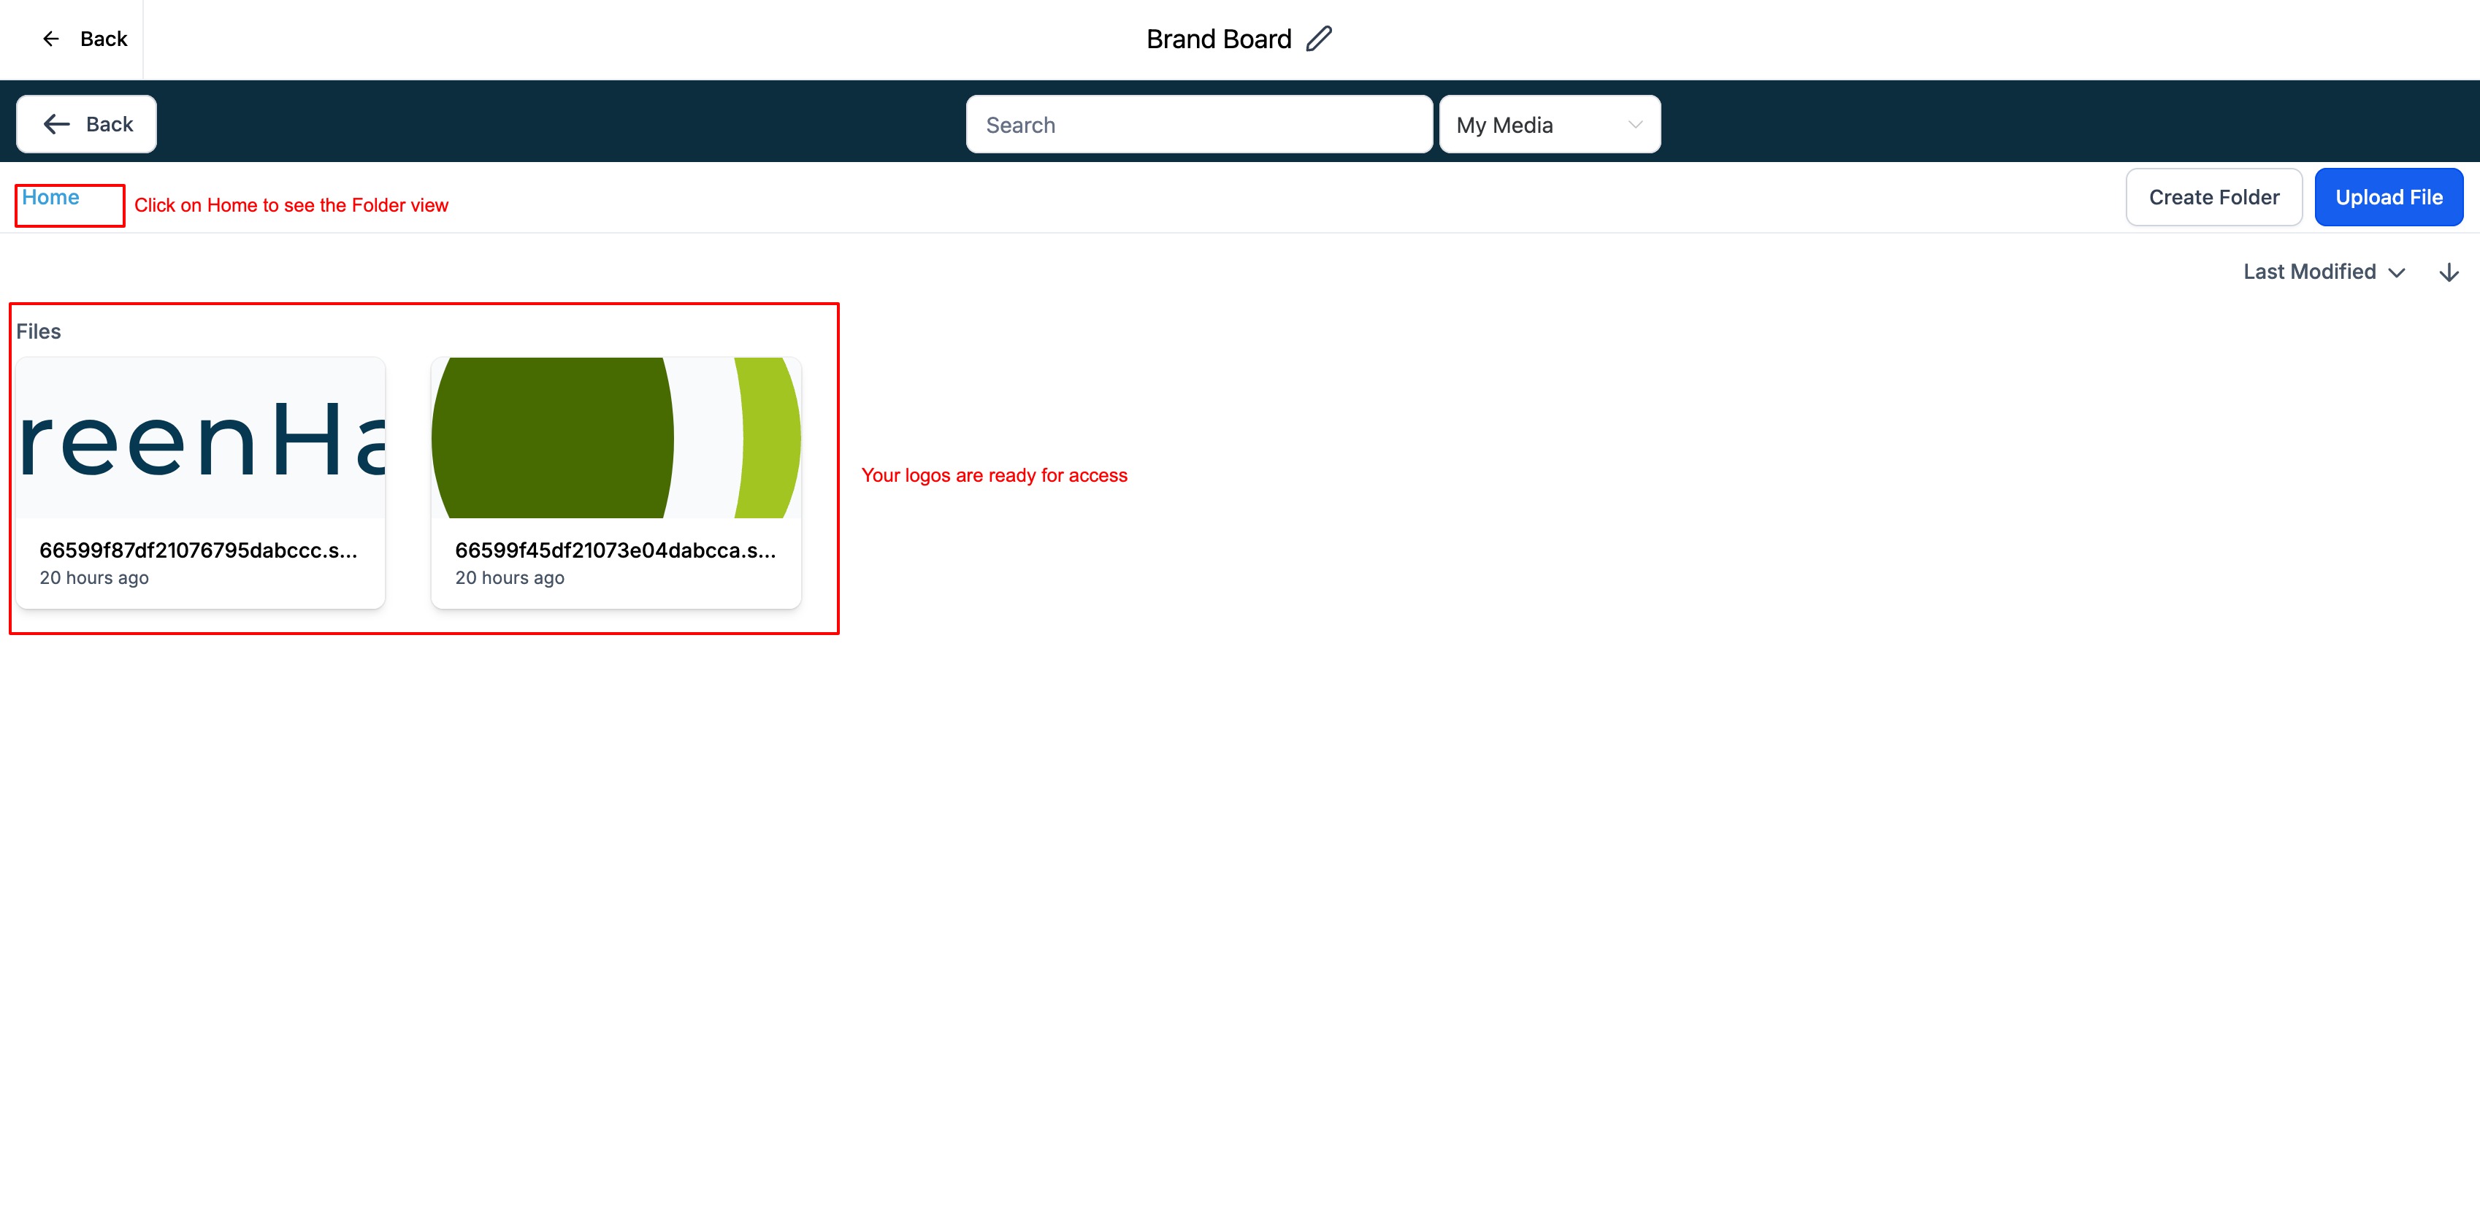2480x1219 pixels.
Task: Click the dark toolbar Back label
Action: click(110, 124)
